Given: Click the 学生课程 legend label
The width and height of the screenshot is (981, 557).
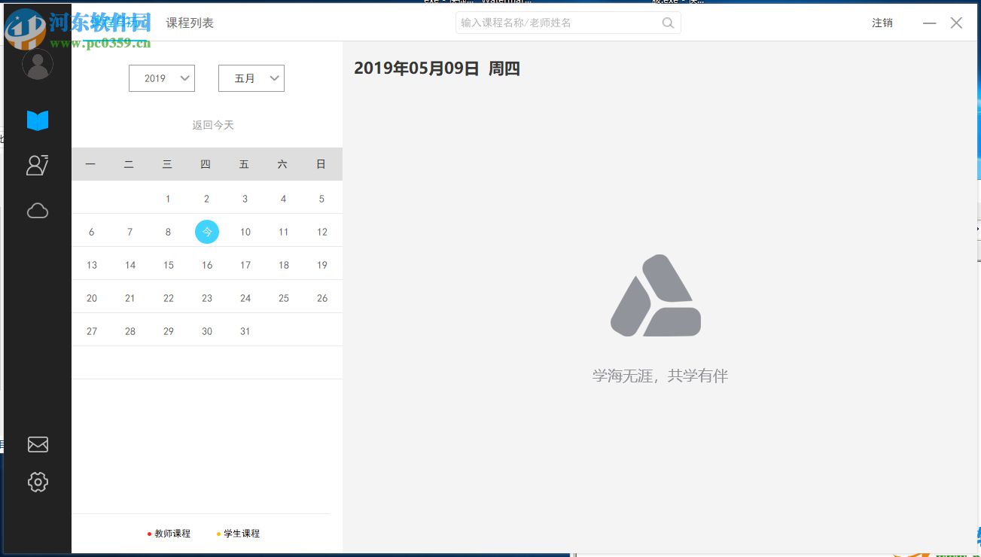Looking at the screenshot, I should (242, 534).
